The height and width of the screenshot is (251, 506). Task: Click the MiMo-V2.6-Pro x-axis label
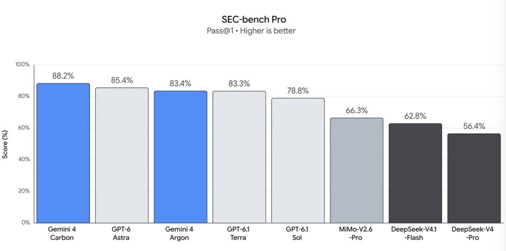coord(357,234)
